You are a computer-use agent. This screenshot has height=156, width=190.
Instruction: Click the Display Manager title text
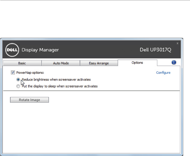coord(40,50)
